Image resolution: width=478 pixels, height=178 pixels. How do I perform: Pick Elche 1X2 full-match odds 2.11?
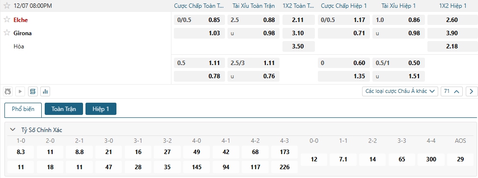(299, 20)
